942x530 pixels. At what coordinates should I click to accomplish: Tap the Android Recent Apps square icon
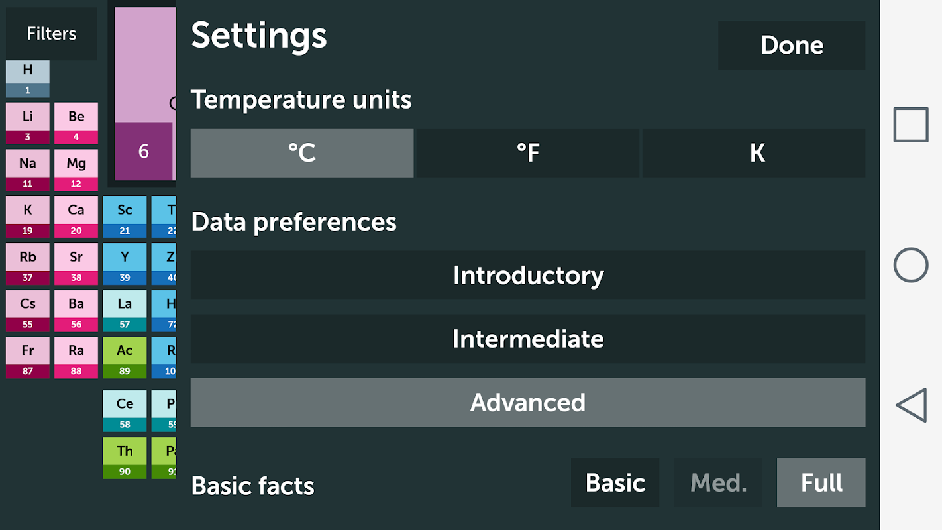[911, 125]
